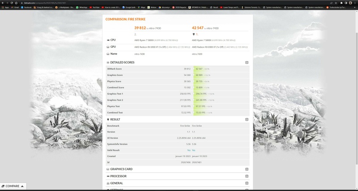Viewport: 358px width, 191px height.
Task: Open the Facebook bookmark
Action: [26, 7]
